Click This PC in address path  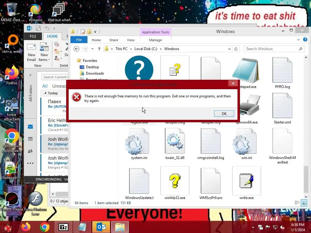tap(121, 49)
